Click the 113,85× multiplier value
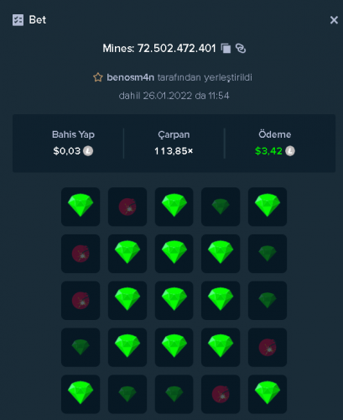The image size is (343, 420). tap(174, 151)
